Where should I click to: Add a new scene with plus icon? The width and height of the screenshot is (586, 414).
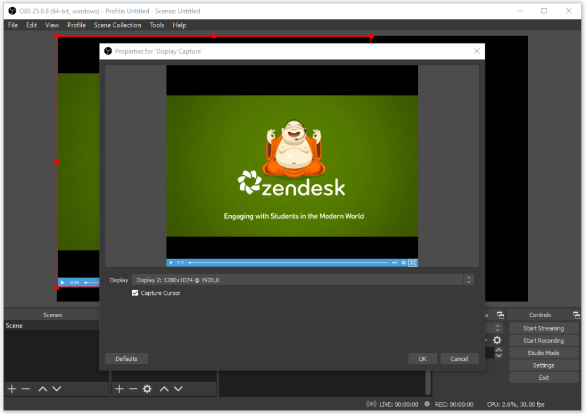click(11, 389)
